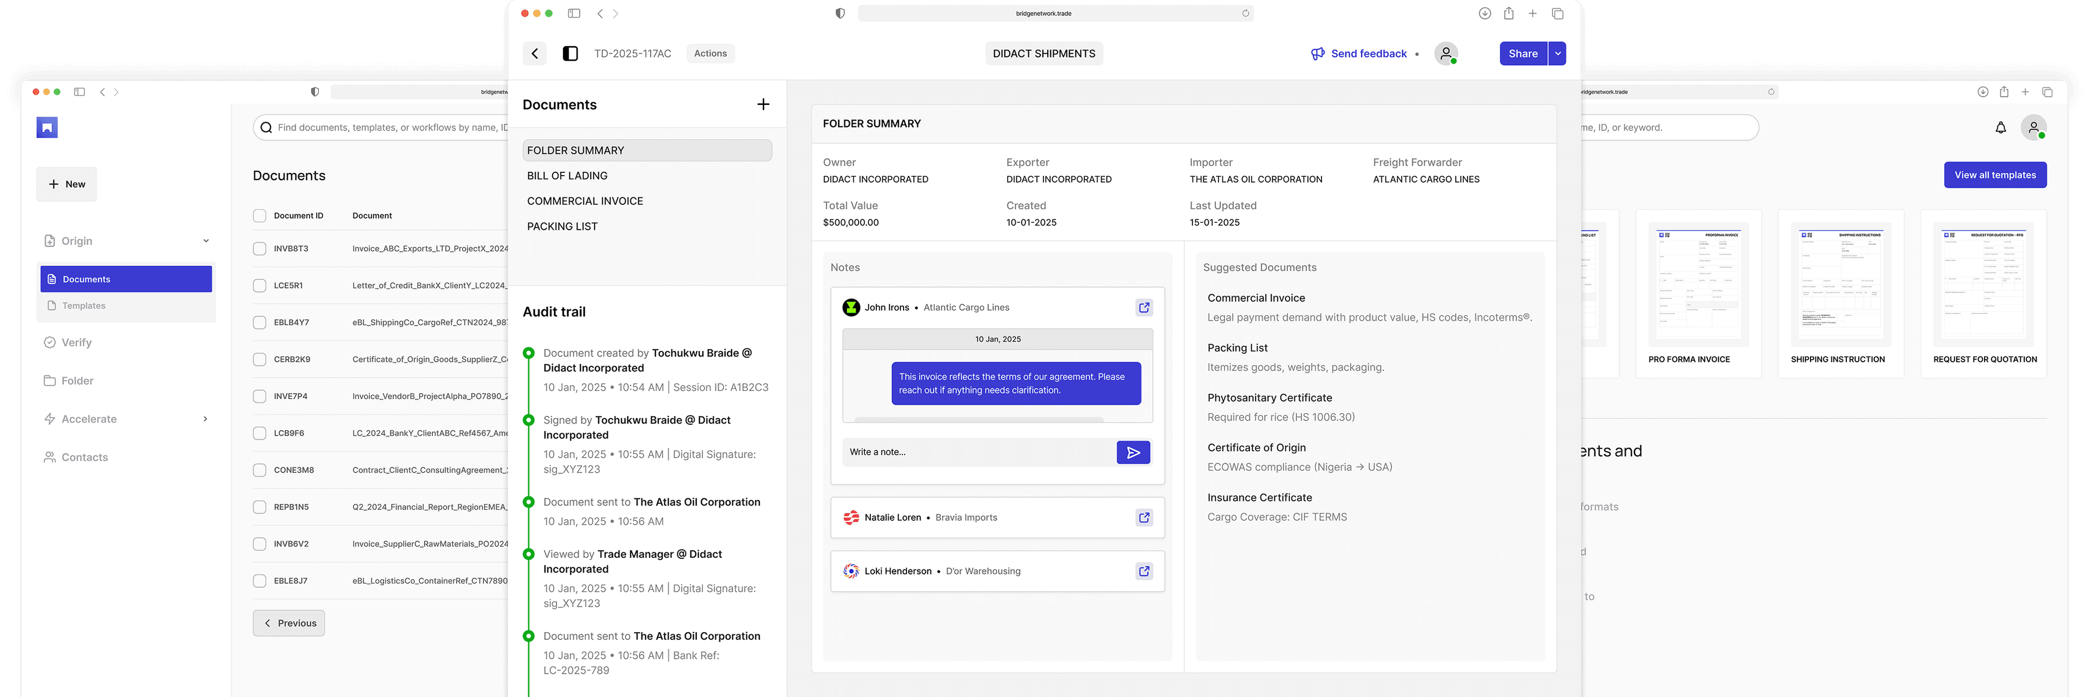Click the plus icon to add document

[762, 104]
